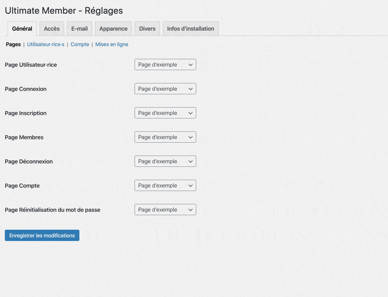Open the Compte sub-section link
The image size is (388, 297).
click(x=80, y=44)
